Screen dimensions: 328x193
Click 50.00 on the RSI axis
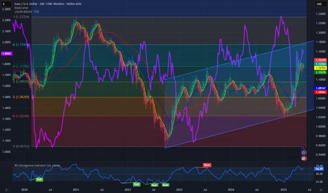pos(319,174)
